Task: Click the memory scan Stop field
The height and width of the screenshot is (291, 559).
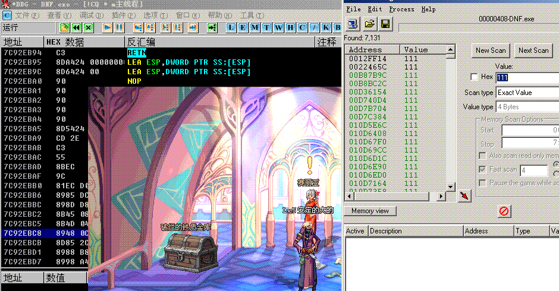Action: point(530,143)
